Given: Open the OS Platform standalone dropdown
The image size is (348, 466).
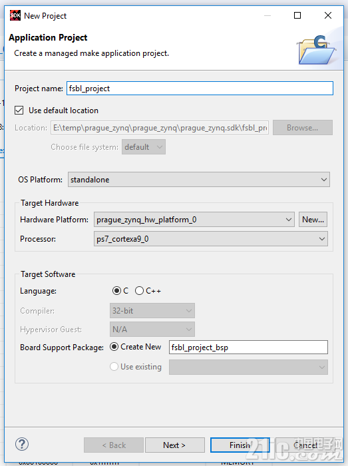Looking at the screenshot, I should click(x=199, y=180).
